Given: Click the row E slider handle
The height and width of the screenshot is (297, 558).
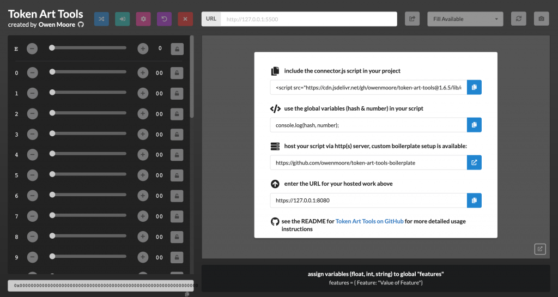Looking at the screenshot, I should pos(52,47).
